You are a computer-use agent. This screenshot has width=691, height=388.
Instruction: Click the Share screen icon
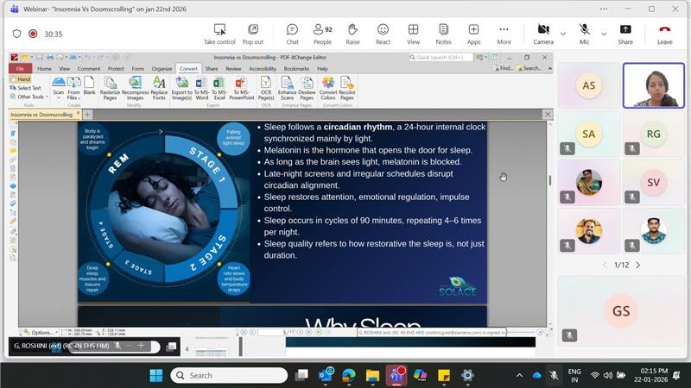625,34
